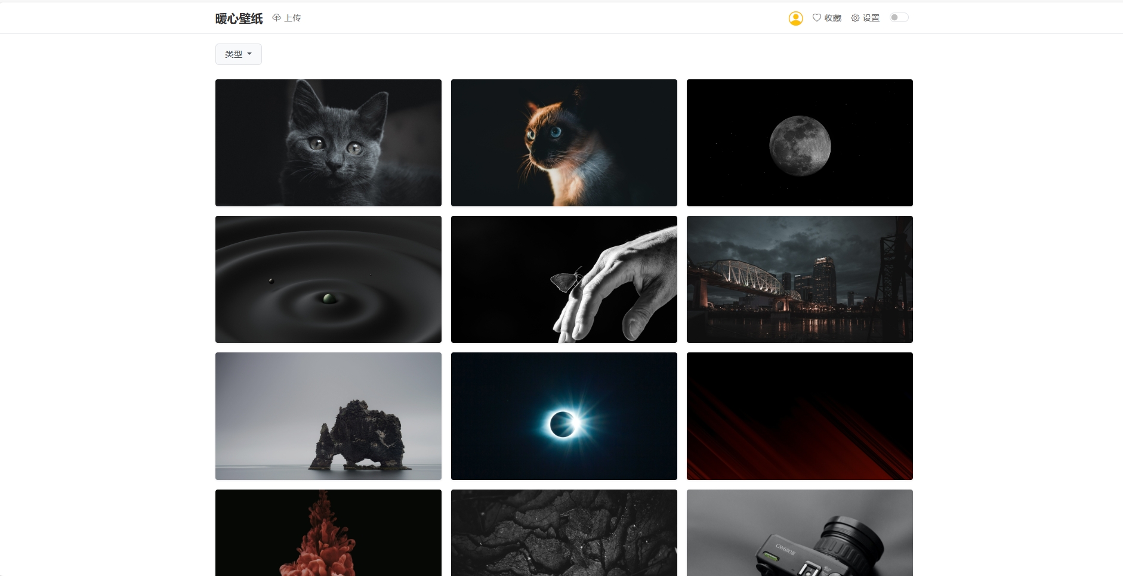The width and height of the screenshot is (1123, 576).
Task: Open the sea rock arch wallpaper
Action: (x=328, y=416)
